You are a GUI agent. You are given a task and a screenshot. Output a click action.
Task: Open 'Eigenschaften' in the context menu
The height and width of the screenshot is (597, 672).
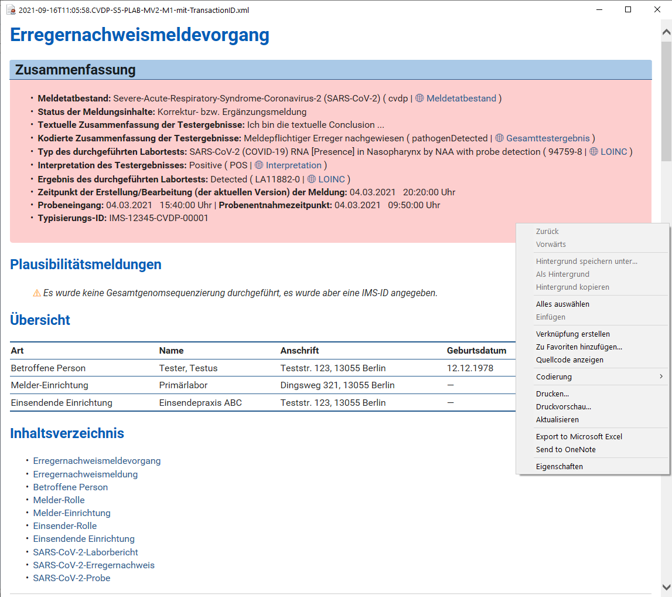(x=559, y=466)
